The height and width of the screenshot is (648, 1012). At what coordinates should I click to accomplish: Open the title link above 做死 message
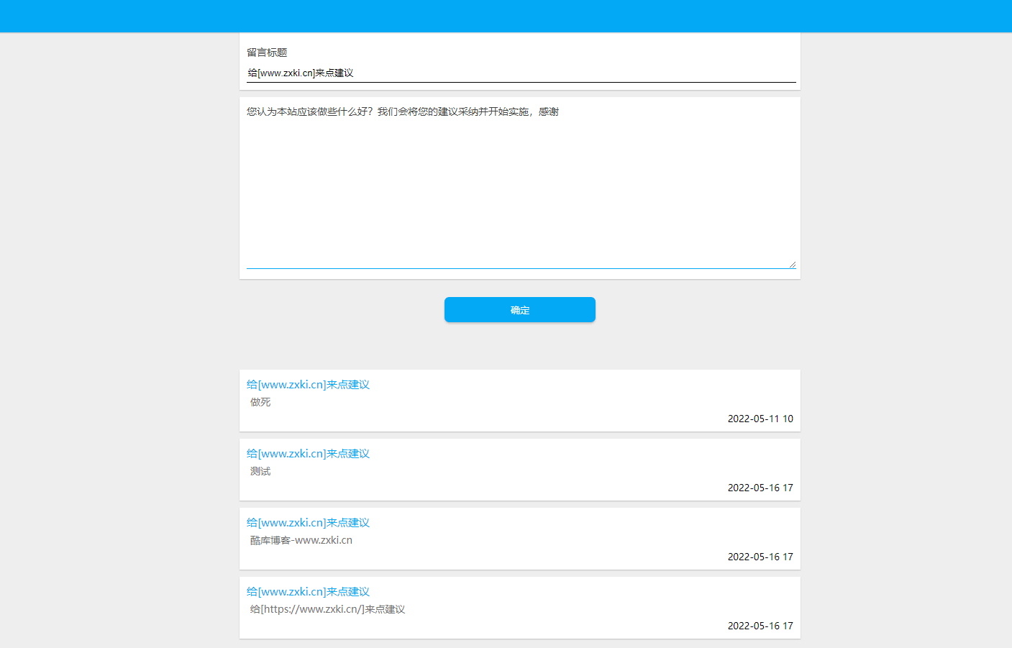pyautogui.click(x=308, y=385)
